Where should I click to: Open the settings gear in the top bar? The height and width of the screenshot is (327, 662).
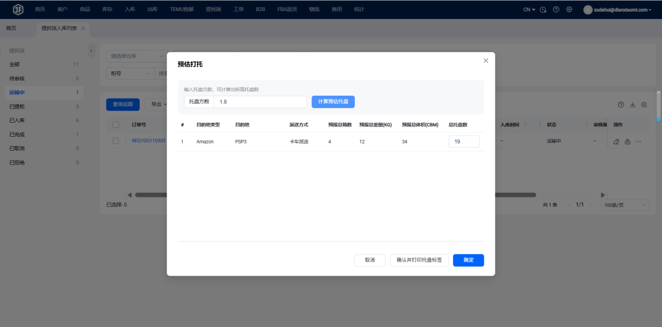(569, 10)
